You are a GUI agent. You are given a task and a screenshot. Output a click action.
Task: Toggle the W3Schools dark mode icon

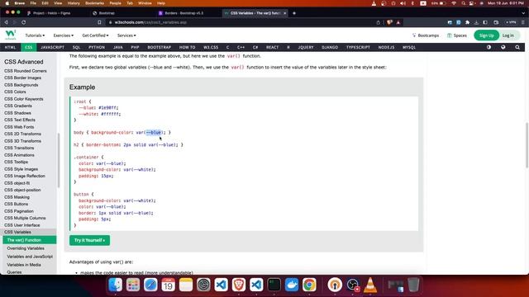pyautogui.click(x=488, y=47)
